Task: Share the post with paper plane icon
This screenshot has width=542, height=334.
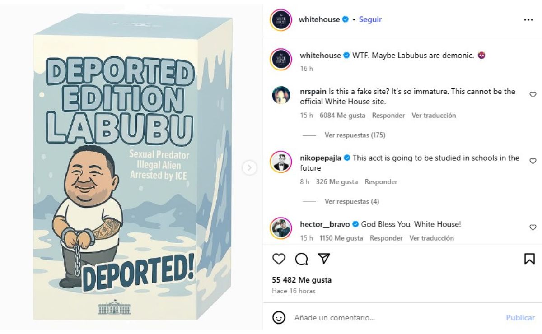Action: (x=323, y=258)
